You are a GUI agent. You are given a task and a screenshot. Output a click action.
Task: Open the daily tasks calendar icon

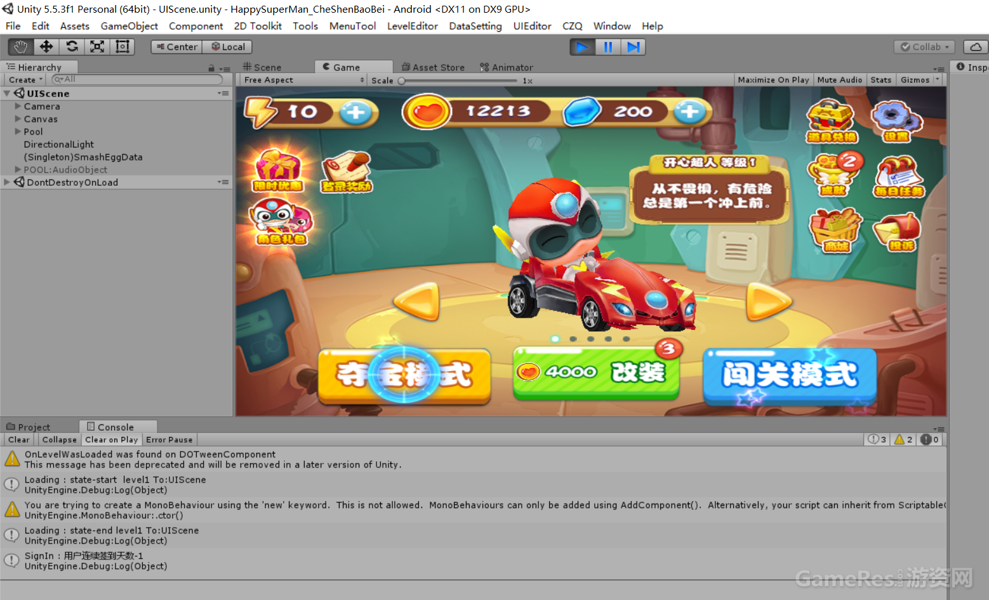point(899,176)
